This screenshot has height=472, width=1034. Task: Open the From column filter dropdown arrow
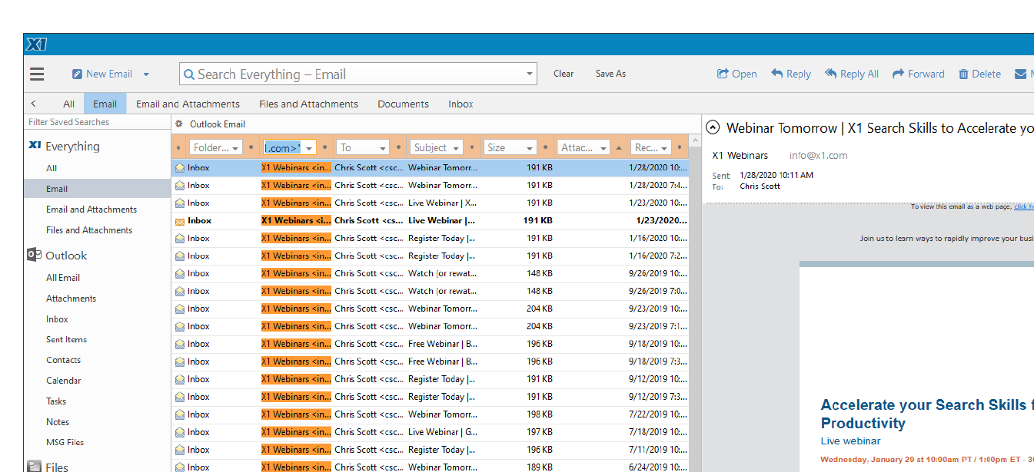[309, 147]
